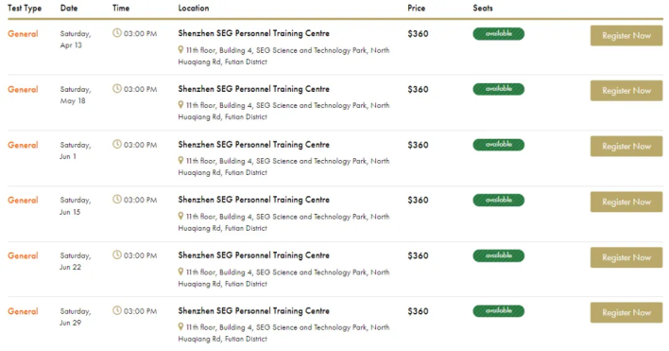669x351 pixels.
Task: Select the Date column header
Action: point(69,9)
